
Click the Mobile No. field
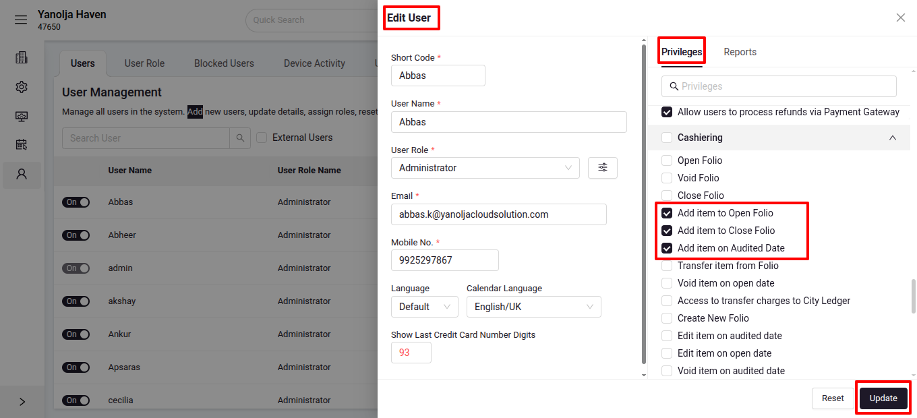tap(445, 260)
